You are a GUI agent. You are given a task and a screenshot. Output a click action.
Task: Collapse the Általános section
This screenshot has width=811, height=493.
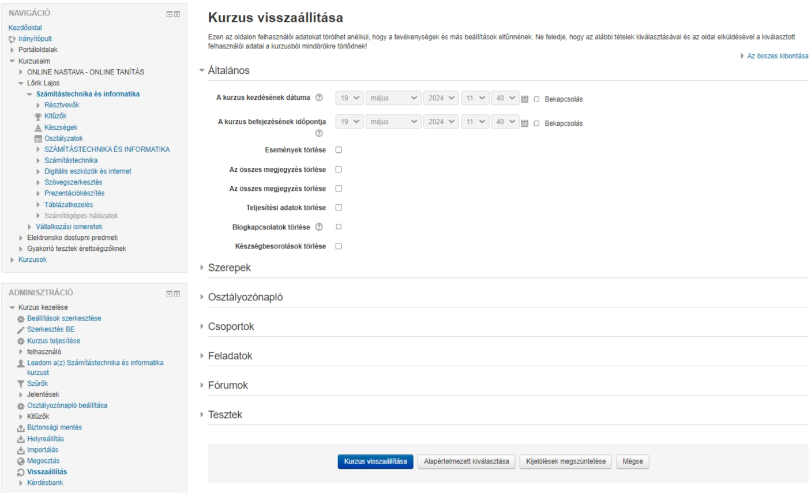(228, 70)
